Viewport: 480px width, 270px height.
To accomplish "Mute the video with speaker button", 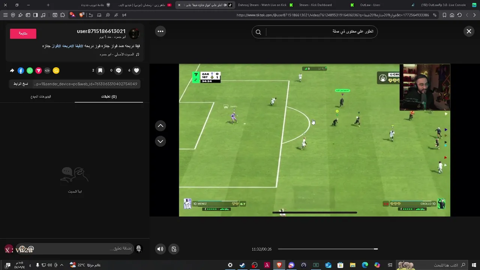I will pyautogui.click(x=160, y=249).
